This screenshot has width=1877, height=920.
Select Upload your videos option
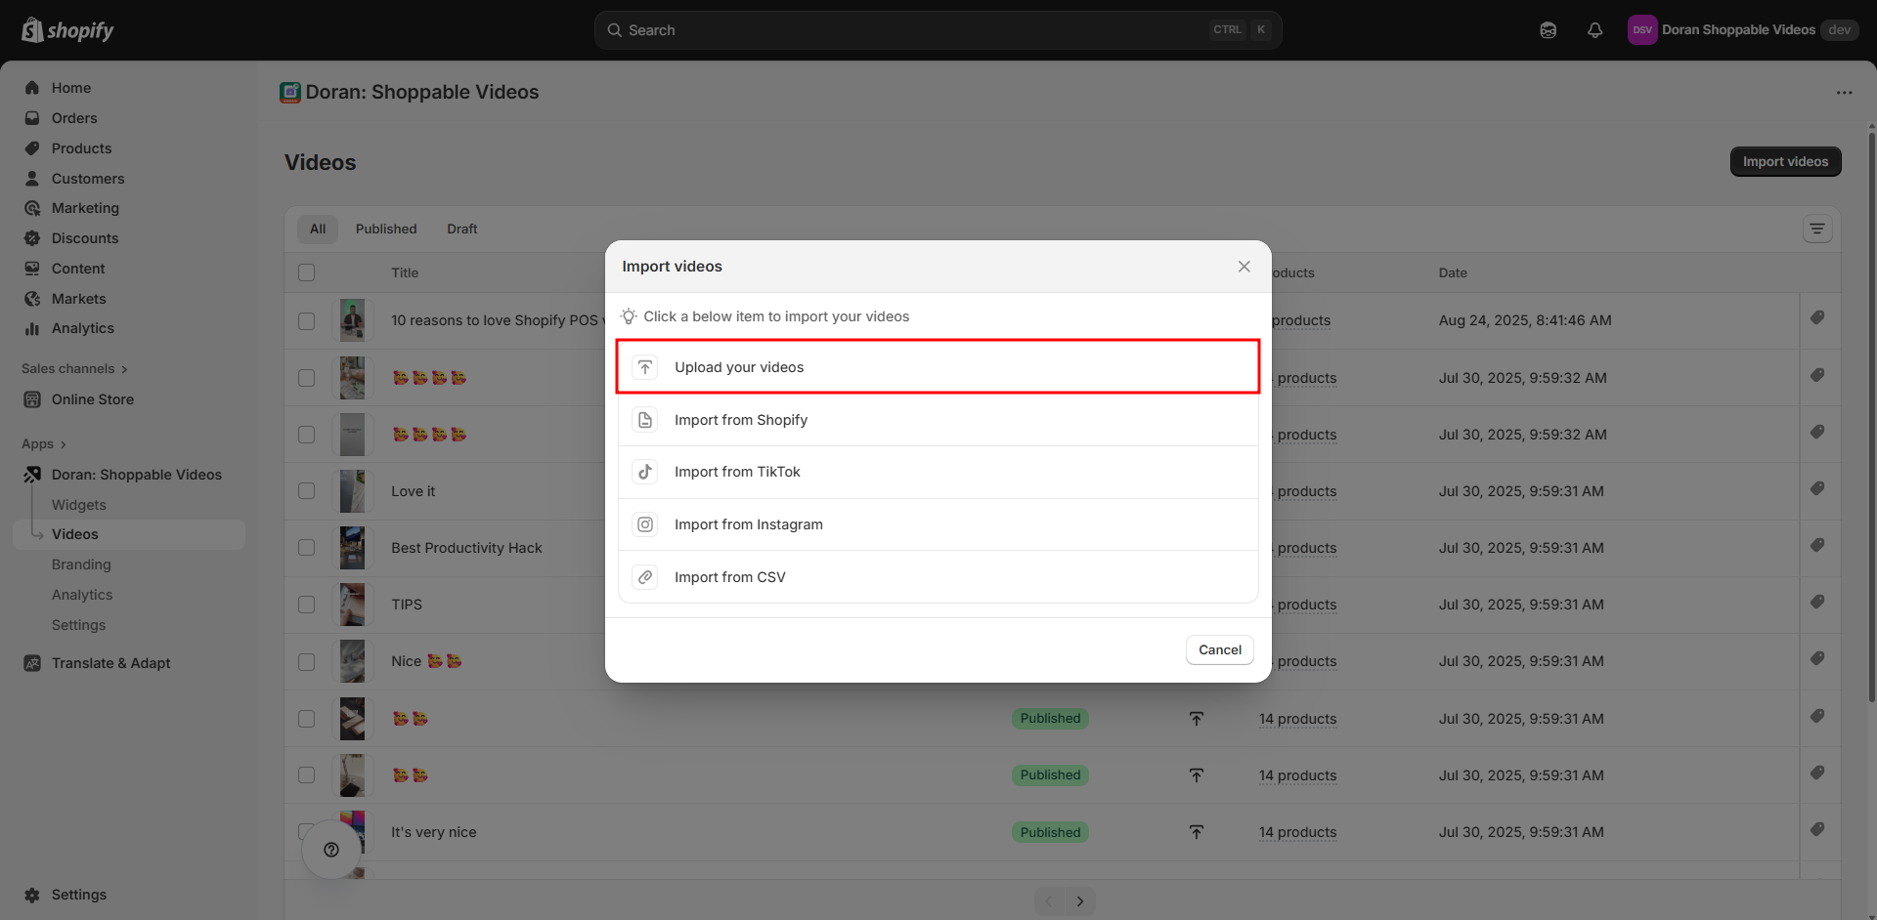[938, 367]
